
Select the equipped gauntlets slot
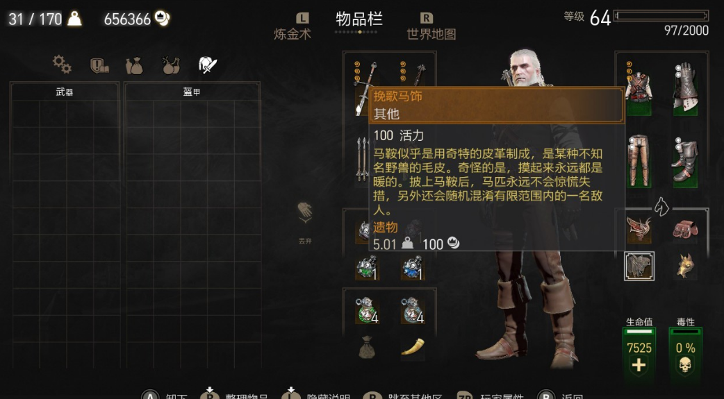(685, 88)
